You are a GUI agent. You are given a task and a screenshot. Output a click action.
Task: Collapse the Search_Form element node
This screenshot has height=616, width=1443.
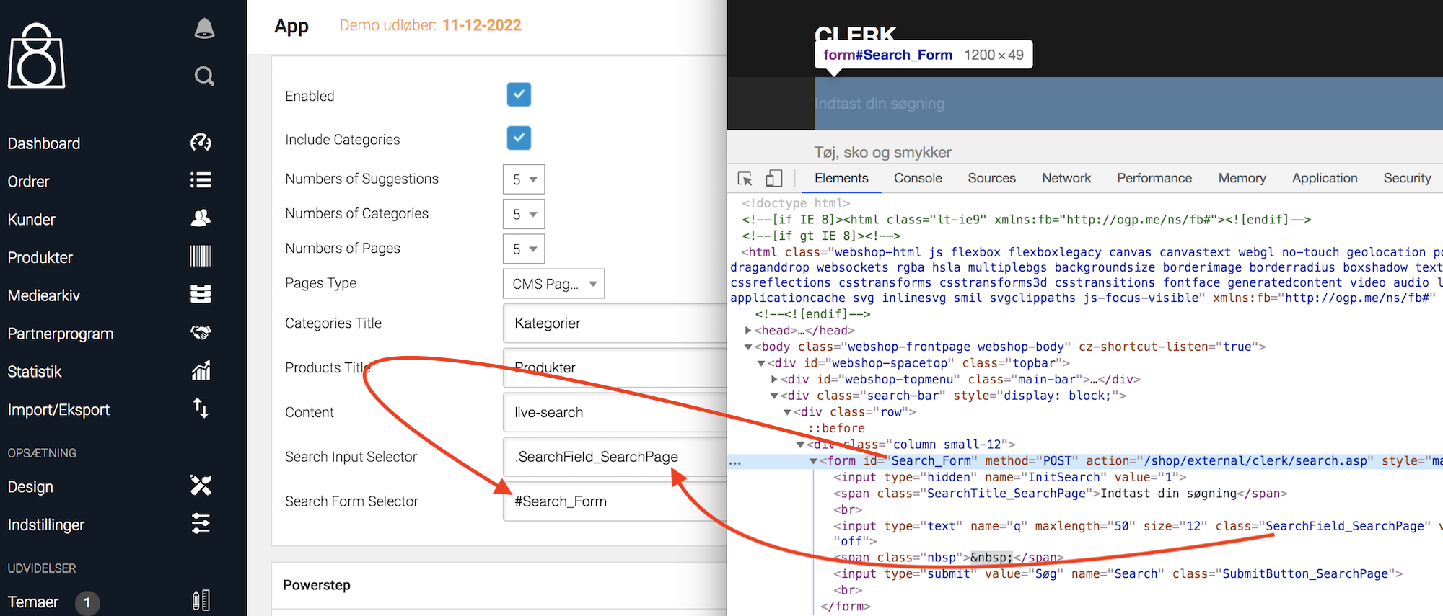pos(813,461)
